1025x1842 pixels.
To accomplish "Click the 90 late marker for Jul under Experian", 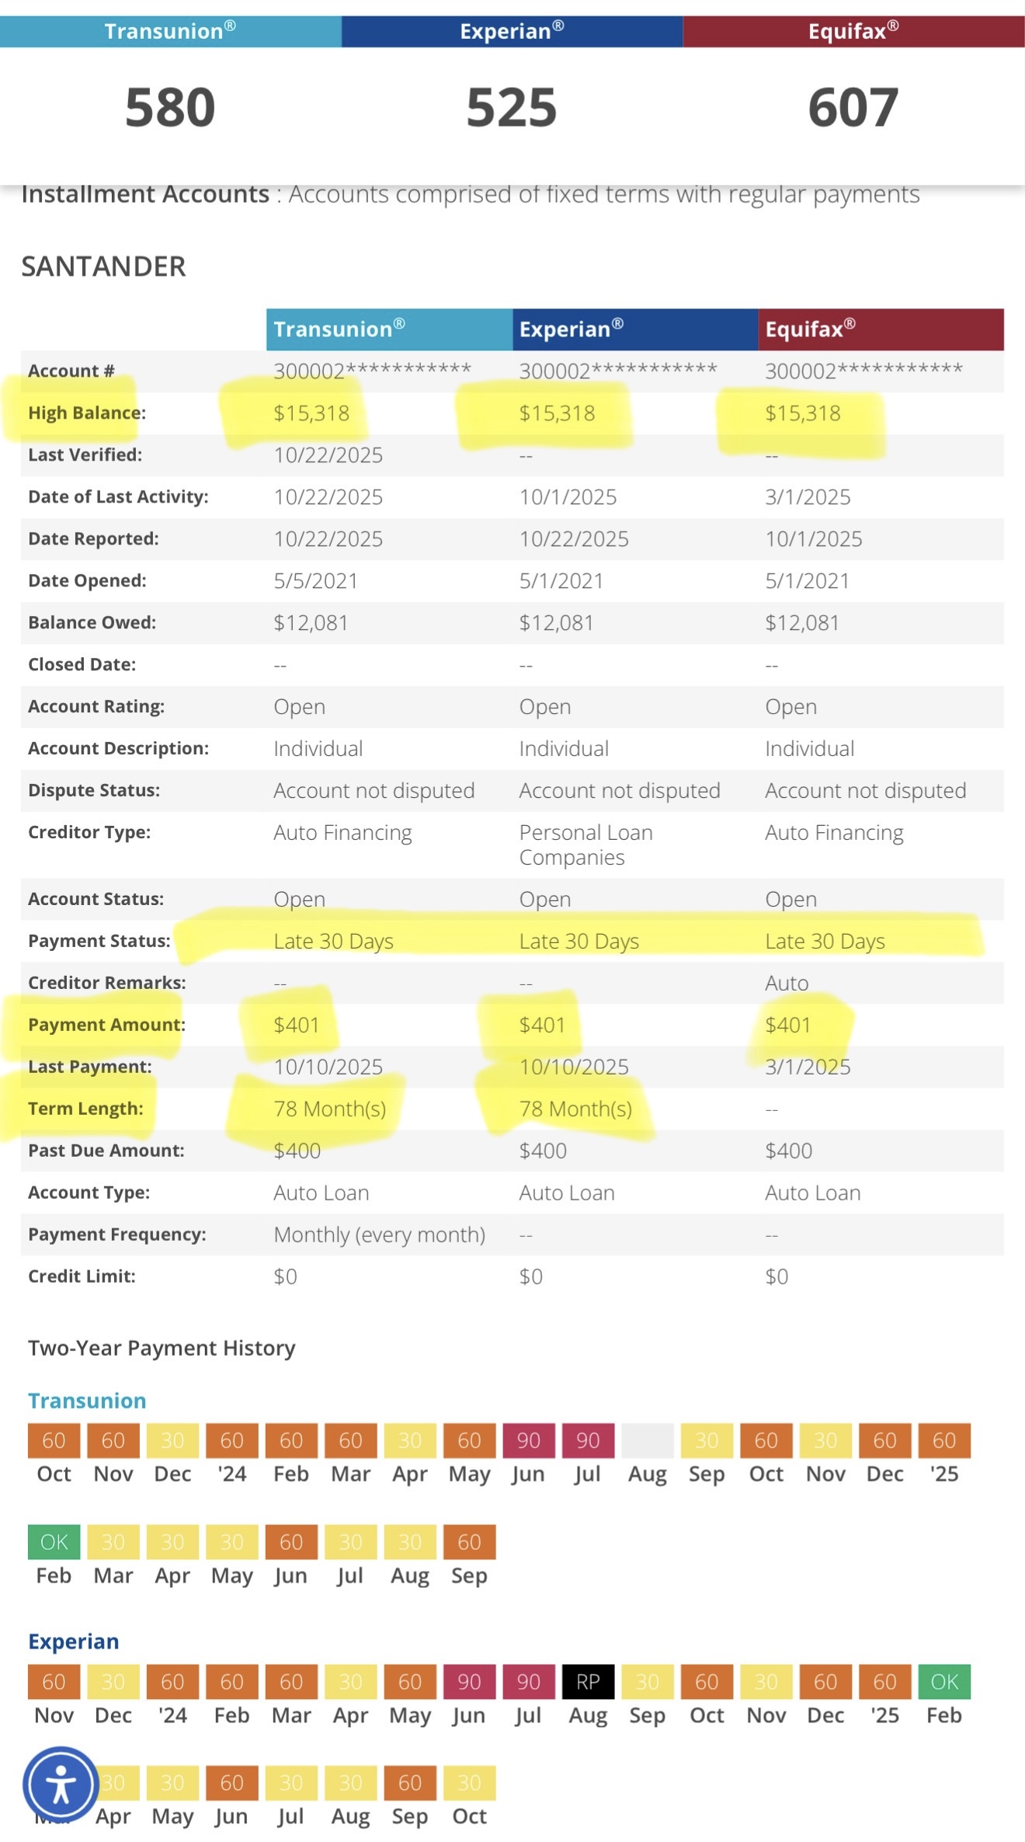I will tap(529, 1682).
